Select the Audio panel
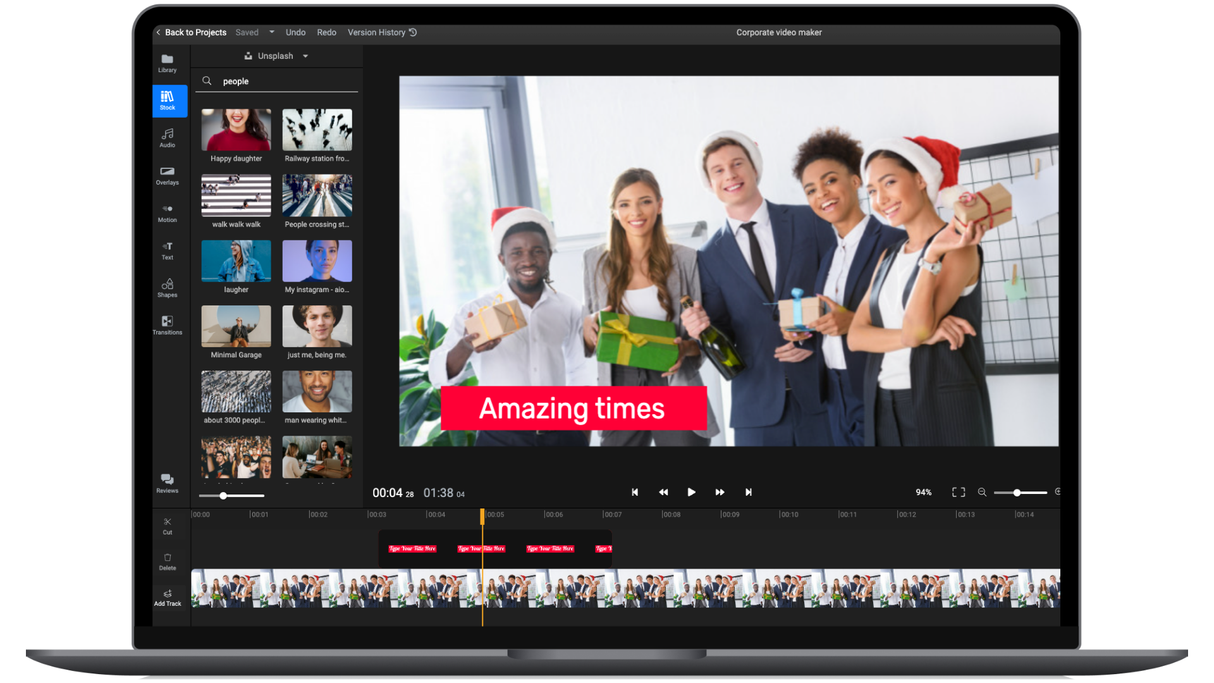This screenshot has height=683, width=1214. (167, 137)
